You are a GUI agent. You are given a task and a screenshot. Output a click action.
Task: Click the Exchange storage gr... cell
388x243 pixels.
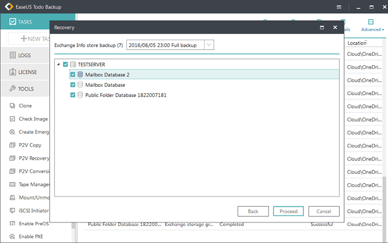click(189, 224)
